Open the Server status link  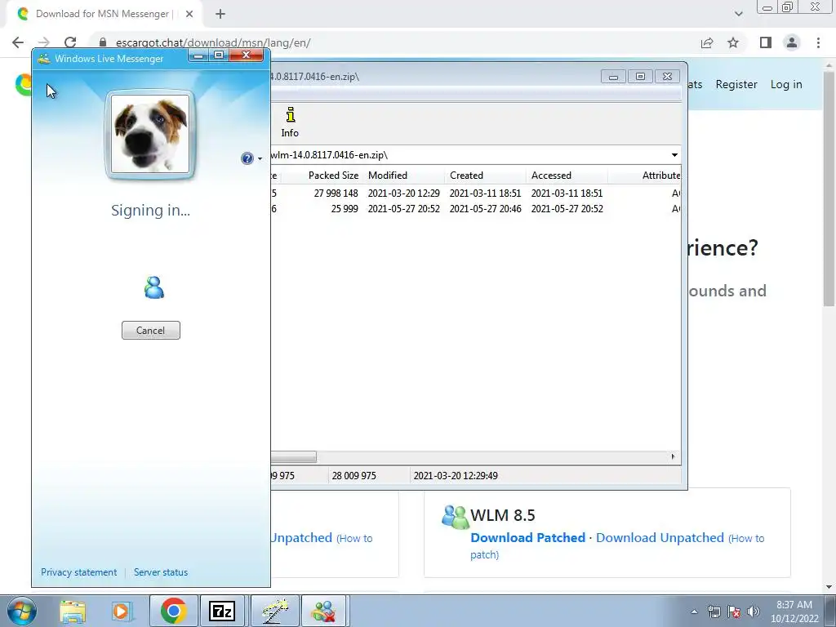[x=161, y=572]
